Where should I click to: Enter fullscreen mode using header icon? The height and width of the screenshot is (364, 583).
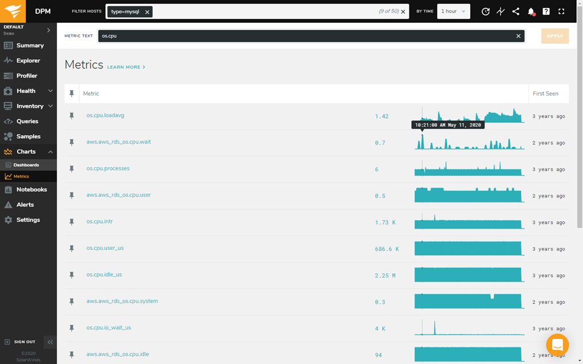561,11
